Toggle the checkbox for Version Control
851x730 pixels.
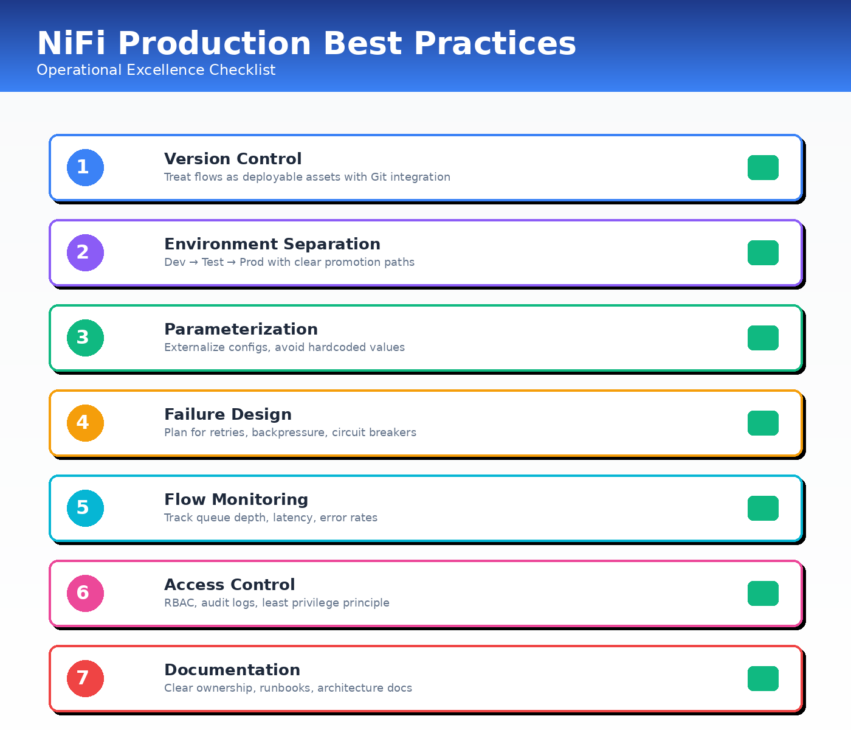coord(763,167)
